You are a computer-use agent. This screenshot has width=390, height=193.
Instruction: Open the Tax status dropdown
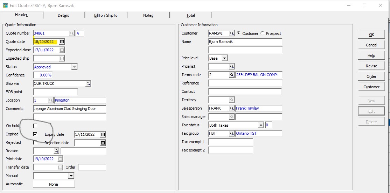coord(260,125)
